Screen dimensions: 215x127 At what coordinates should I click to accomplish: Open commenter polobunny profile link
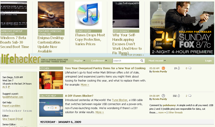pyautogui.click(x=169, y=105)
